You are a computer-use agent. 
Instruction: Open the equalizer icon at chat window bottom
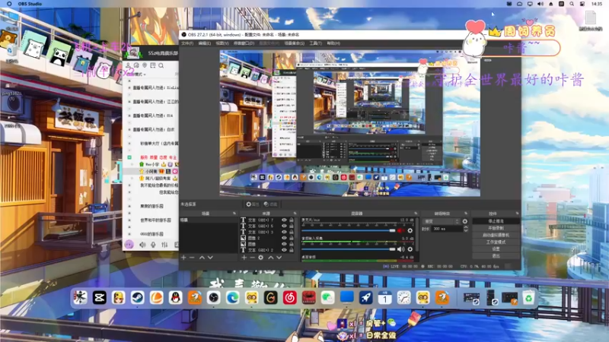[x=164, y=245]
